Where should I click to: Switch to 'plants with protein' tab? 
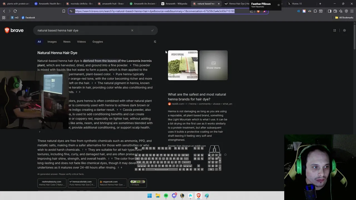pos(16,4)
